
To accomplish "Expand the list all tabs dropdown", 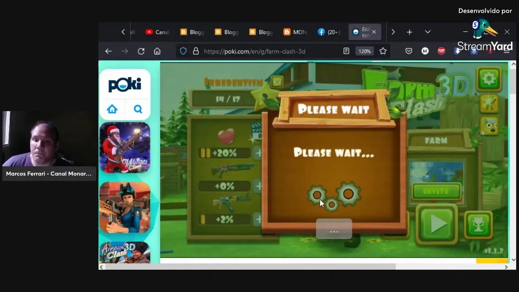I will tap(428, 32).
